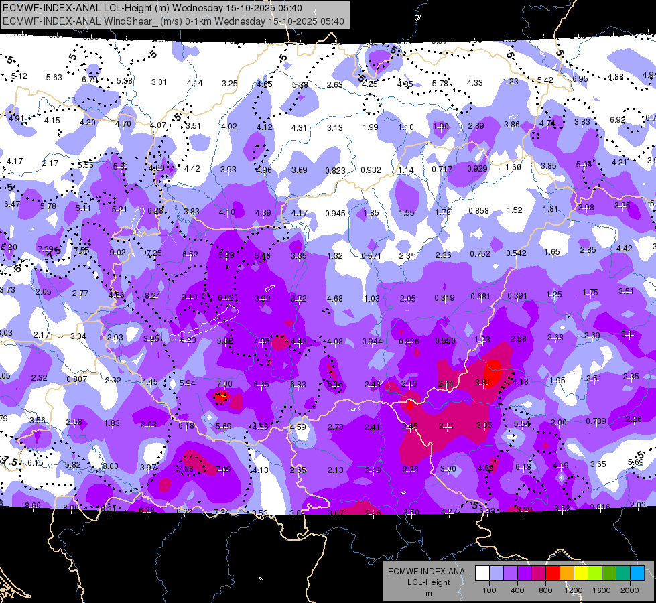The image size is (656, 603).
Task: Click the wind shear value 6.47
Action: [12, 204]
